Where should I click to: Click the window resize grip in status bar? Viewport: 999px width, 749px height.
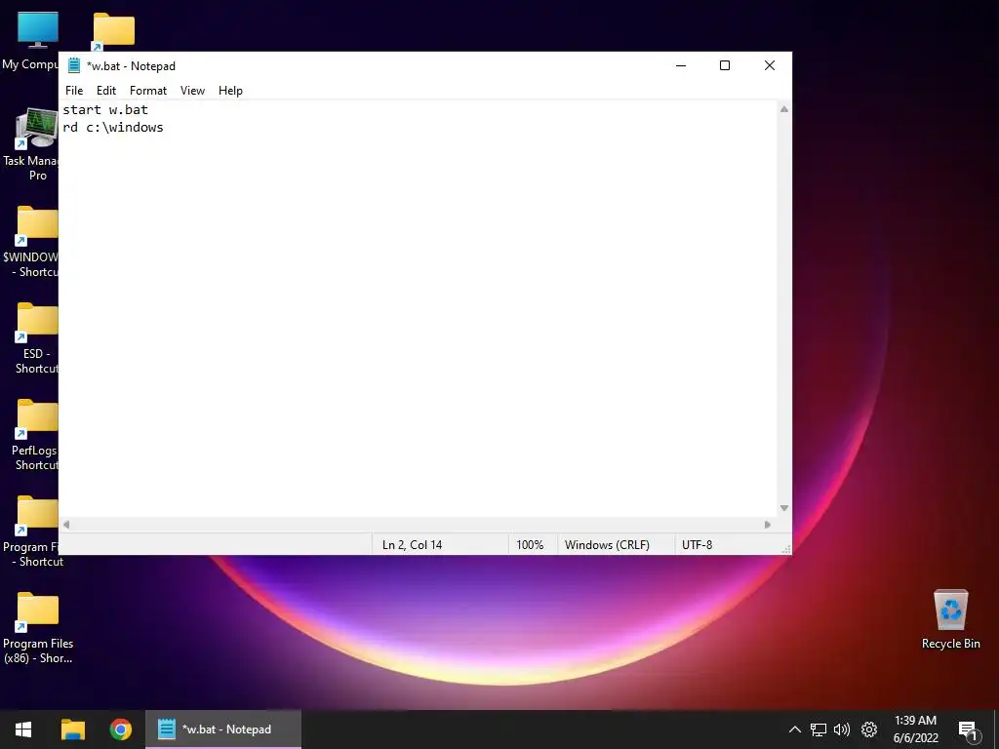tap(786, 548)
